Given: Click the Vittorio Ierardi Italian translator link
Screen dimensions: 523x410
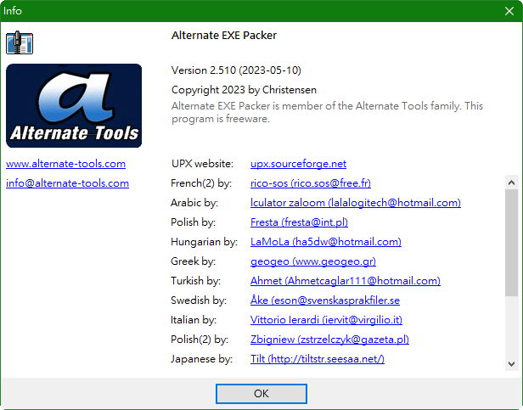Looking at the screenshot, I should (x=326, y=319).
